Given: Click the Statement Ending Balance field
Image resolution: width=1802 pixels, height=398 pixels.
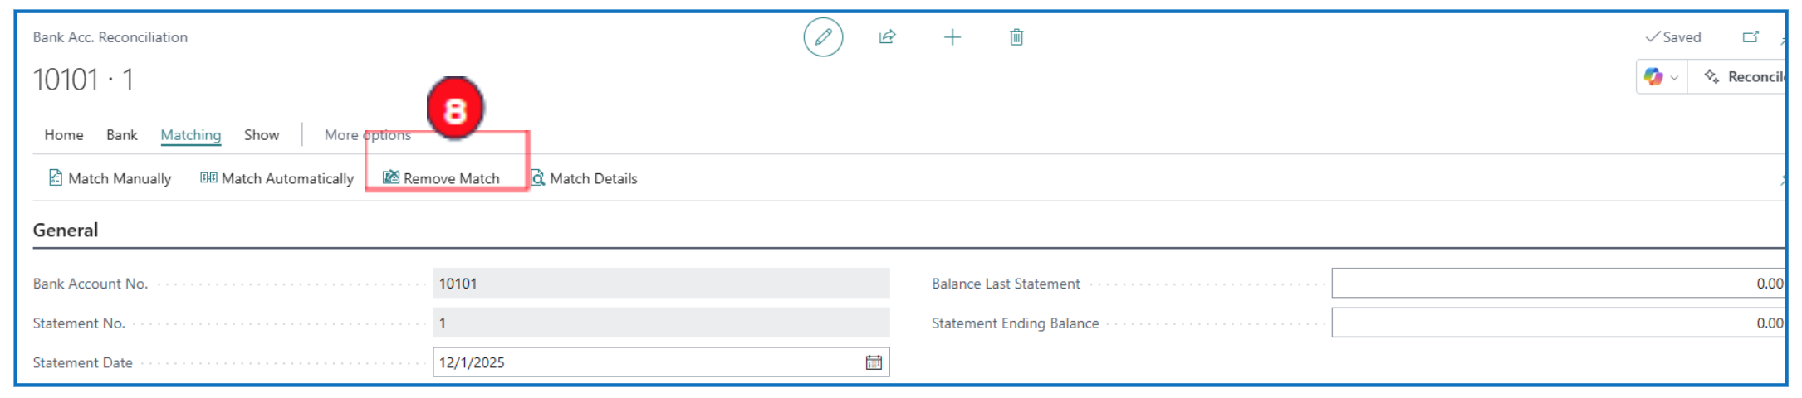Looking at the screenshot, I should 1557,323.
